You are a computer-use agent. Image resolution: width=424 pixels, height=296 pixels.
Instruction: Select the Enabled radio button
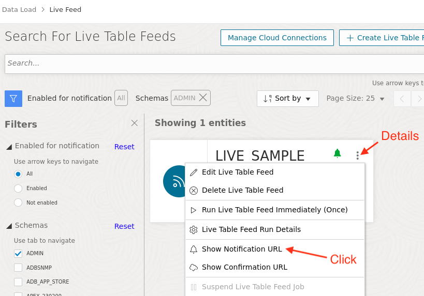coord(18,189)
